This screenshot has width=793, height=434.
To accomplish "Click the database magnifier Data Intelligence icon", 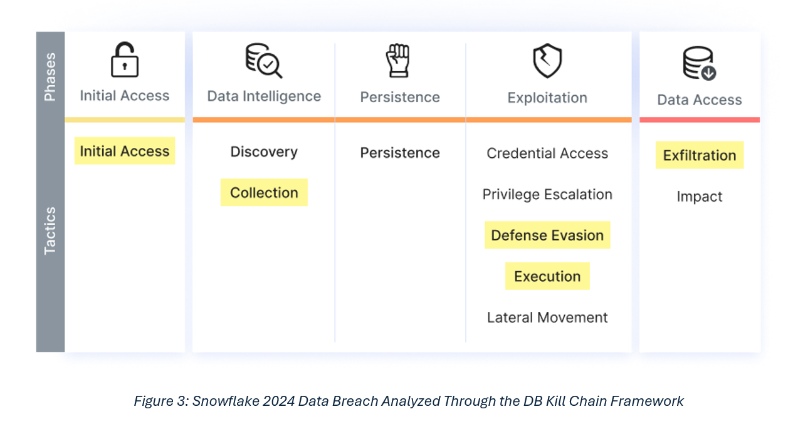I will [263, 61].
